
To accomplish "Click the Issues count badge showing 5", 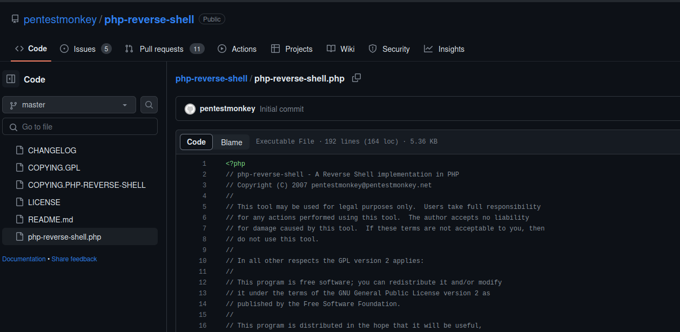I will 106,49.
